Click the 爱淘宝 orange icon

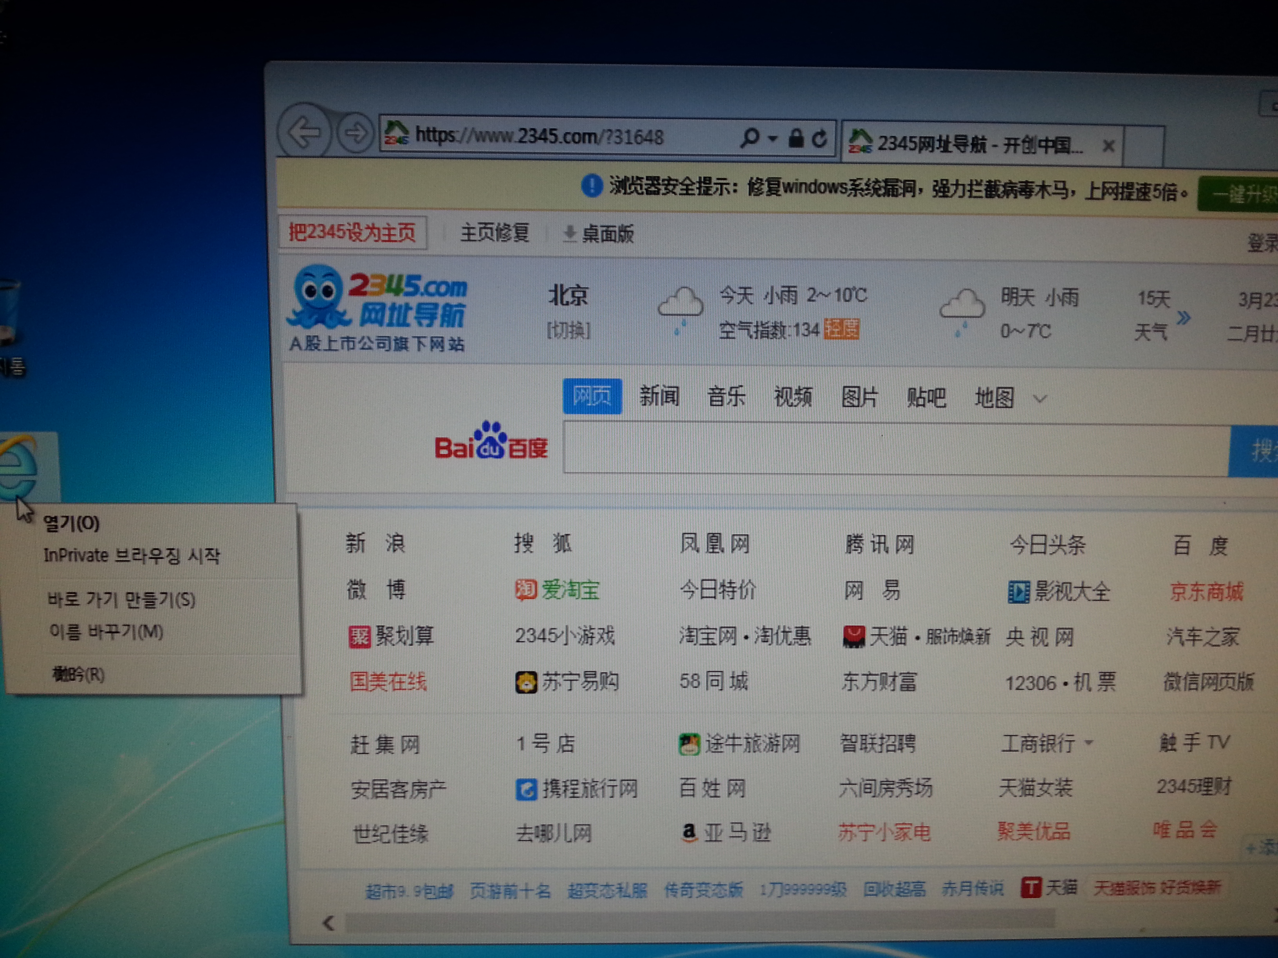[526, 590]
